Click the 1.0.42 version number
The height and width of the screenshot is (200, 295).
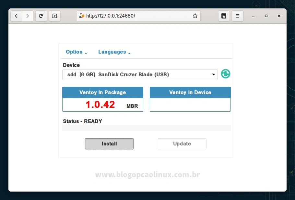[100, 105]
